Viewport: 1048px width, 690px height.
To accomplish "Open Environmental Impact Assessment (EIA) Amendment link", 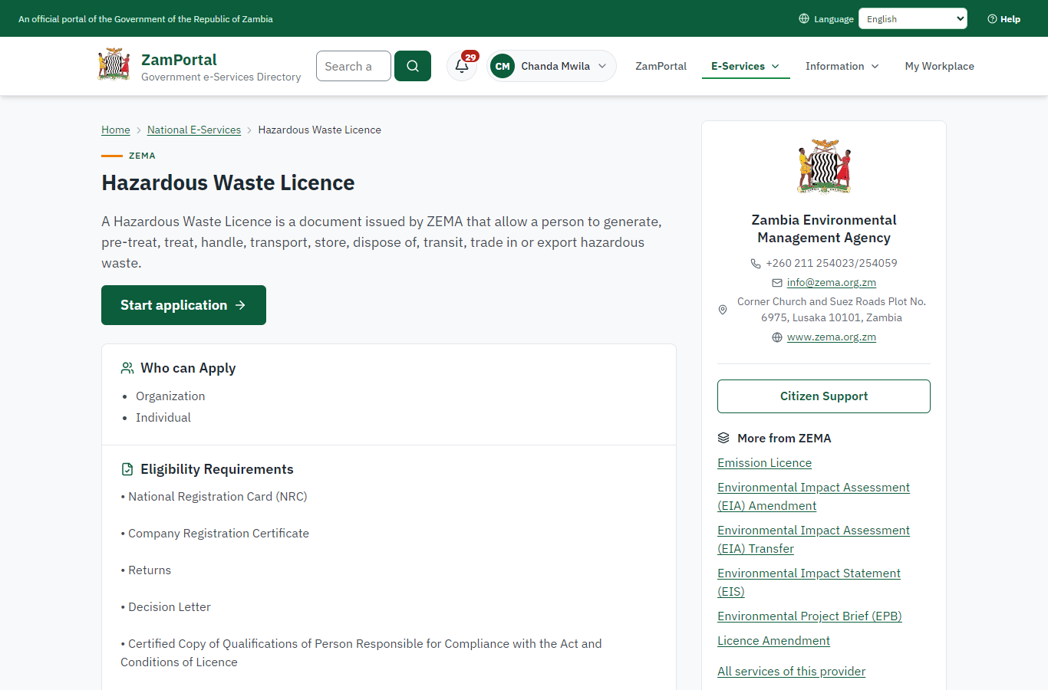I will pos(814,497).
